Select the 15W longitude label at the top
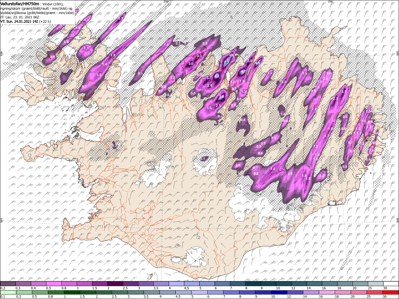This screenshot has width=399, height=299. (330, 2)
